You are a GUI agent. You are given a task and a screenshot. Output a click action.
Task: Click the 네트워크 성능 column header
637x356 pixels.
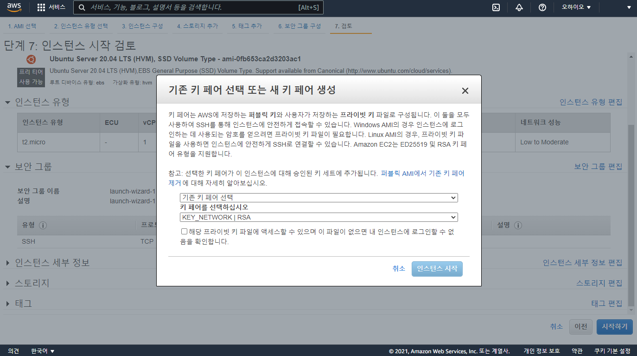(x=562, y=123)
